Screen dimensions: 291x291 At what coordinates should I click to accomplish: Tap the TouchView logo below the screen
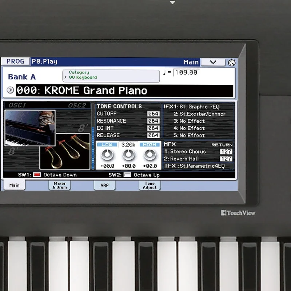tap(238, 212)
